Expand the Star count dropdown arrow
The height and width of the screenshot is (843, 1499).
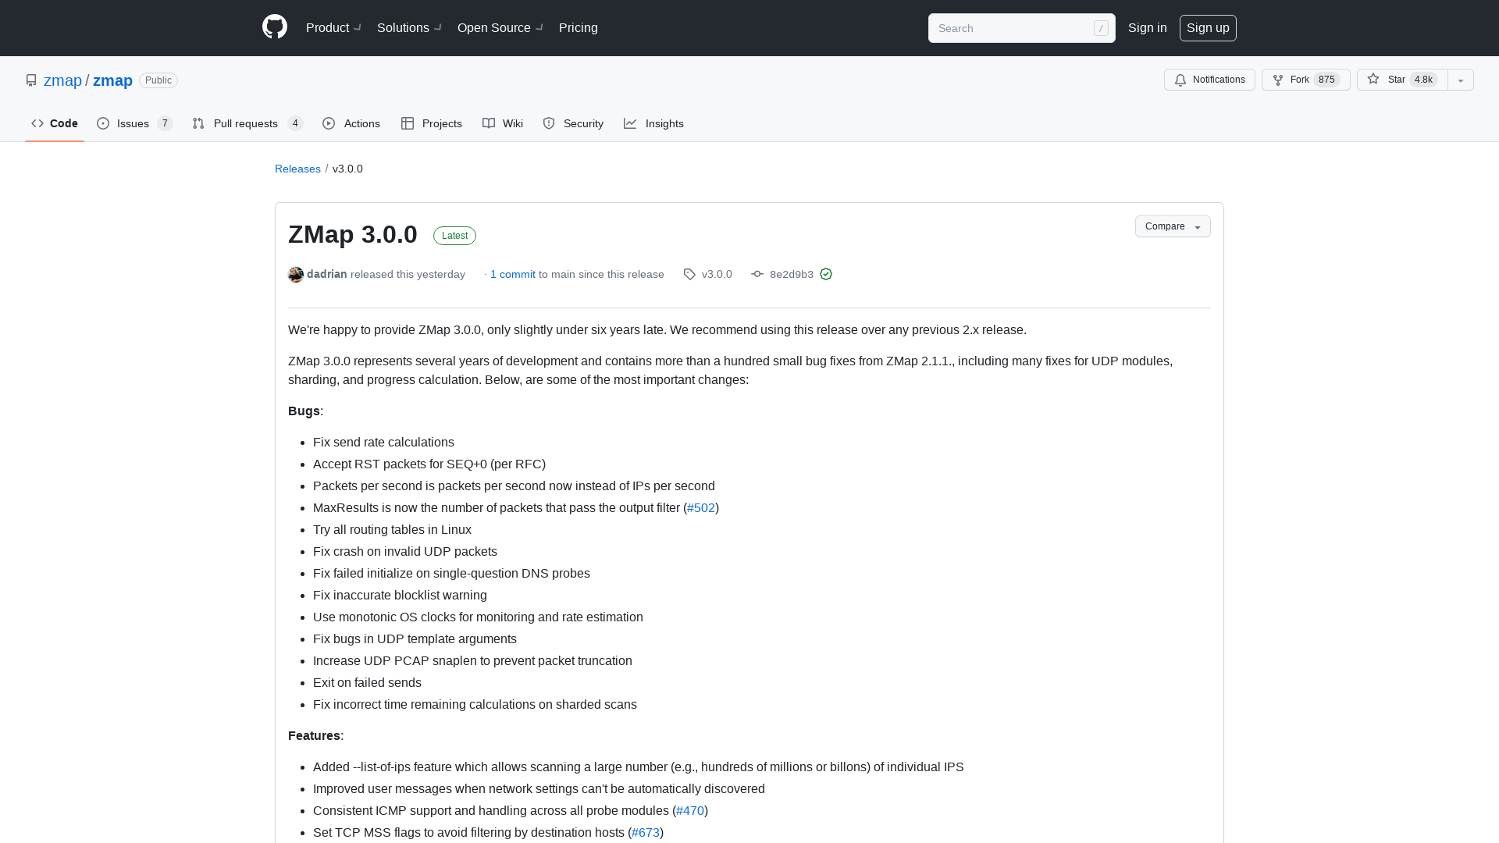[1461, 80]
